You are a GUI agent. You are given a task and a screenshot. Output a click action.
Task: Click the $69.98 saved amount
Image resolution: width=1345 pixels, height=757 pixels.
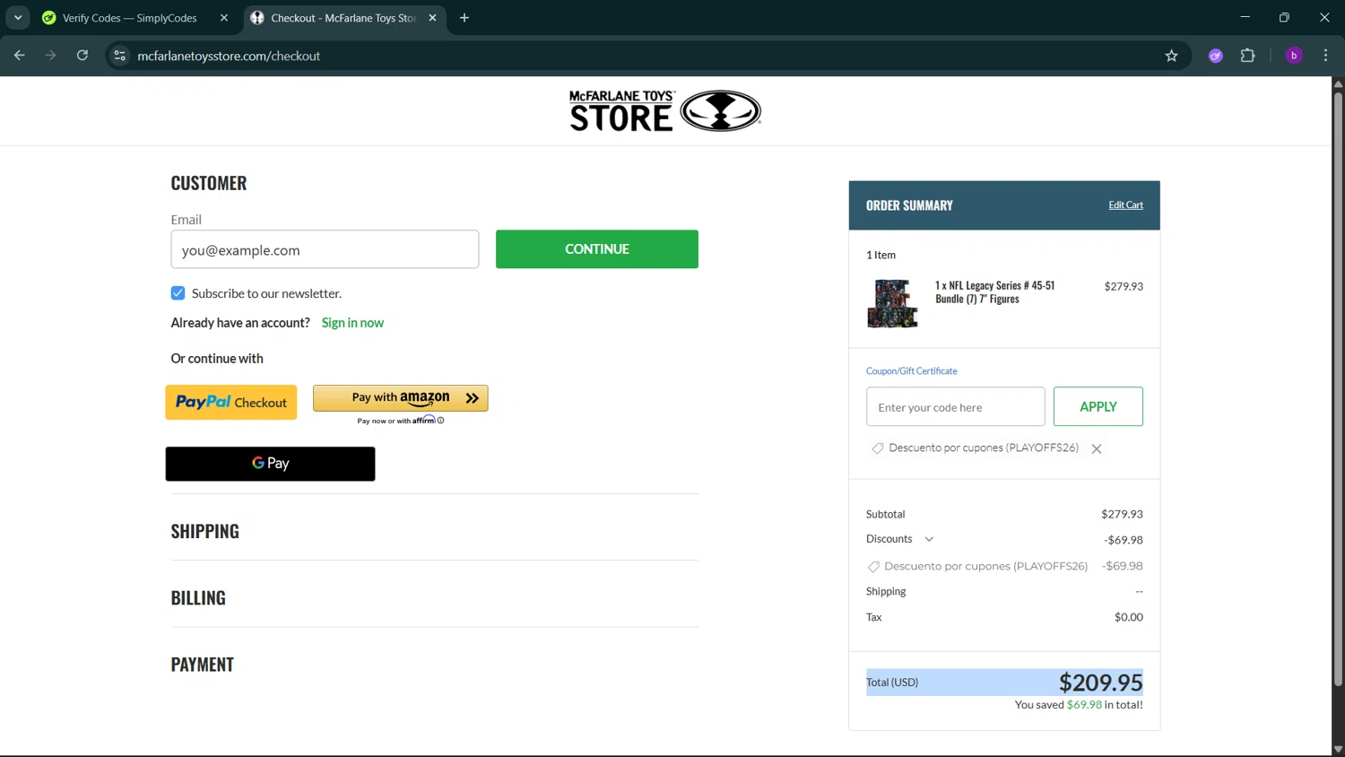(1084, 705)
